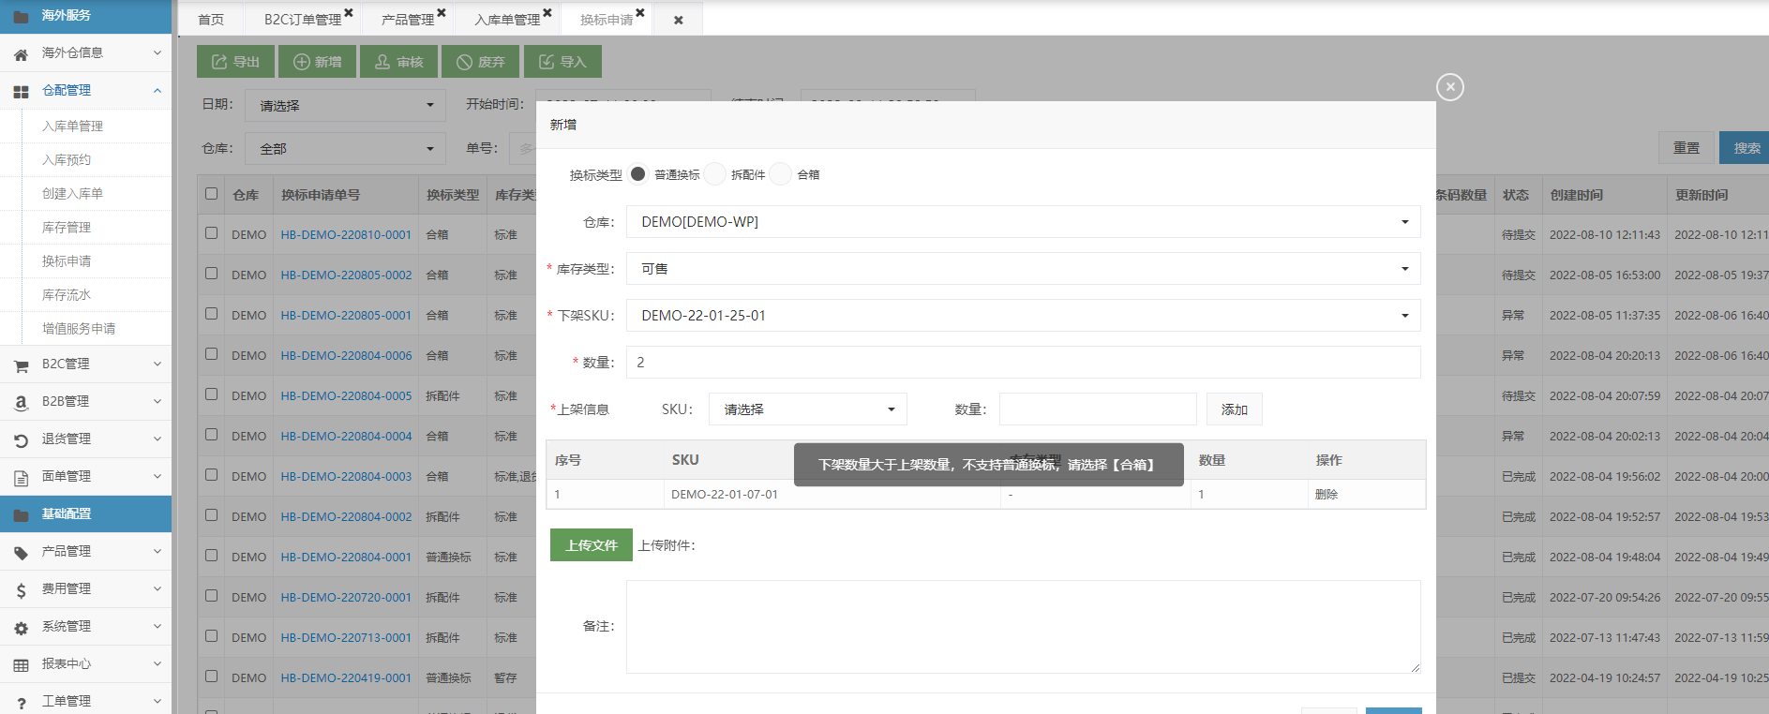Click the 数量 input containing 2
This screenshot has width=1769, height=714.
click(1023, 363)
